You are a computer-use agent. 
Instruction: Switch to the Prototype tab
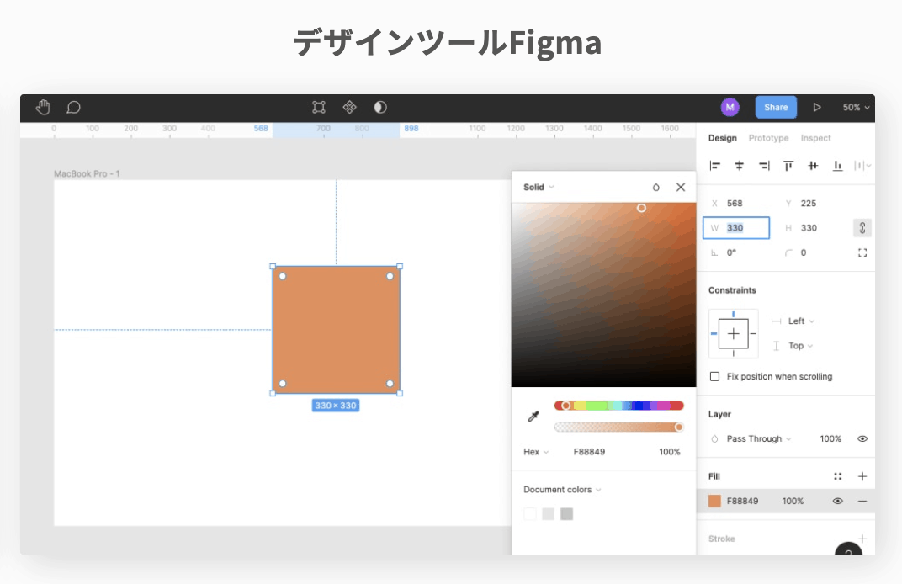(768, 138)
